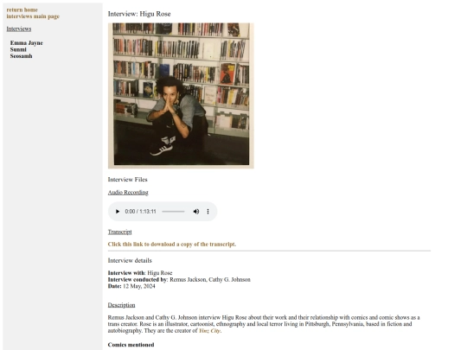
Task: Open the Yinz City comic link
Action: pos(209,331)
